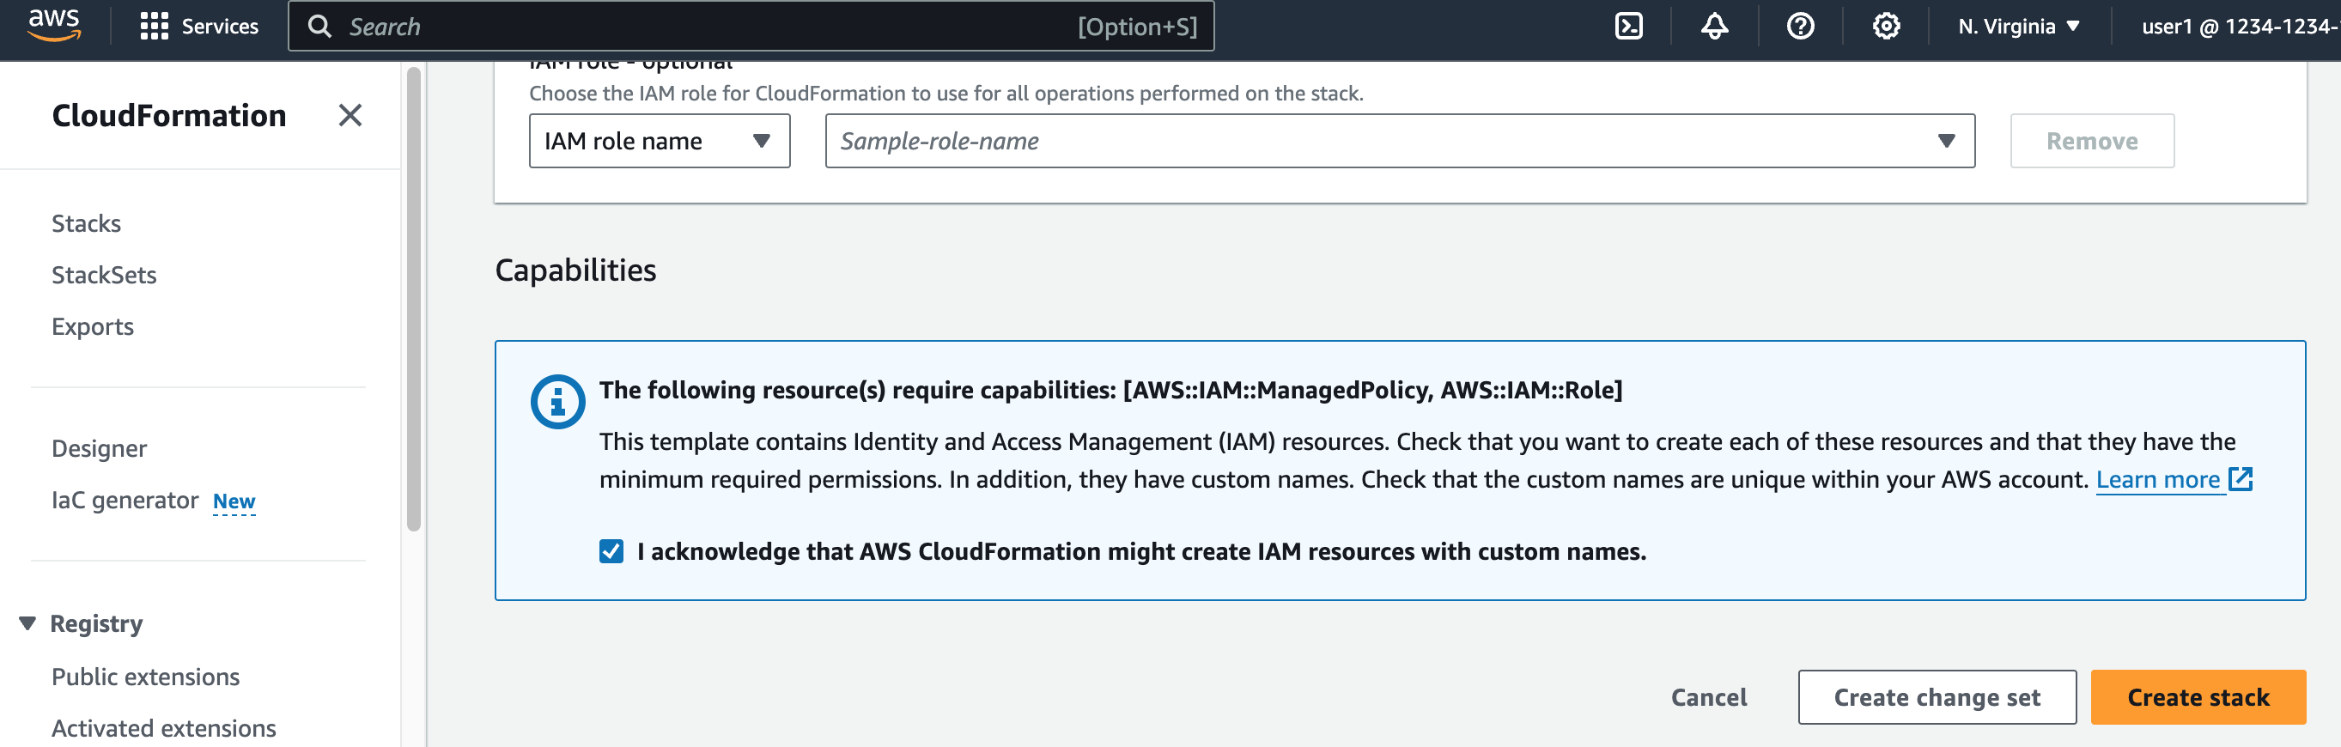Focus the top Search field

pyautogui.click(x=751, y=27)
